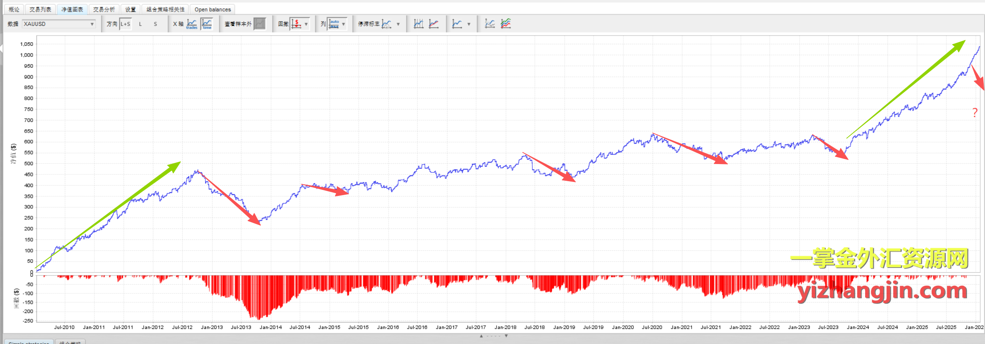Click the auto column scale icon

pyautogui.click(x=334, y=24)
